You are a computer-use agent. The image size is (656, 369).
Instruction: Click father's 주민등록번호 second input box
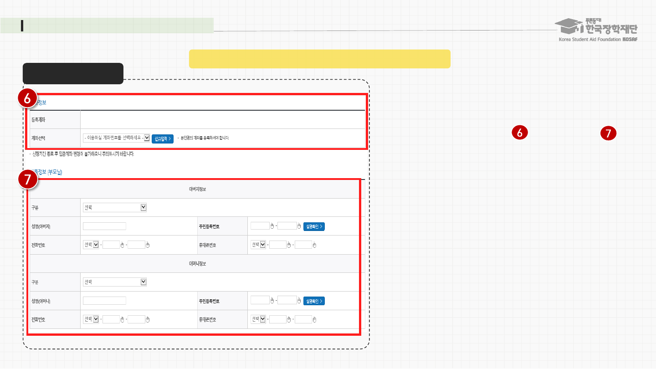point(287,226)
